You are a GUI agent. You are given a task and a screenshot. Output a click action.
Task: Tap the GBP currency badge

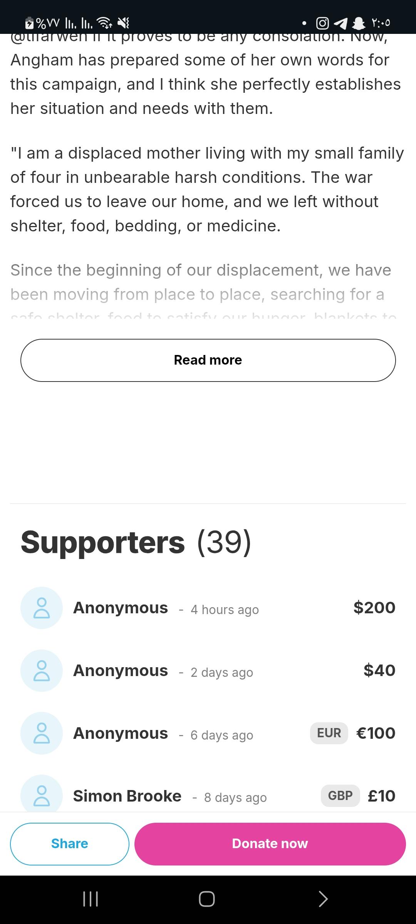340,796
